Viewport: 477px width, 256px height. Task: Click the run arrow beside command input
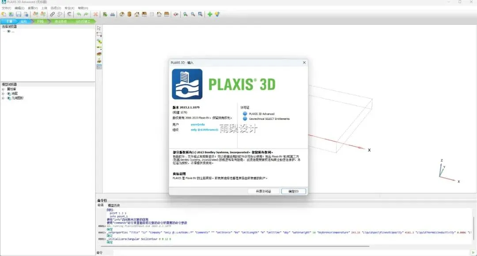(473, 252)
